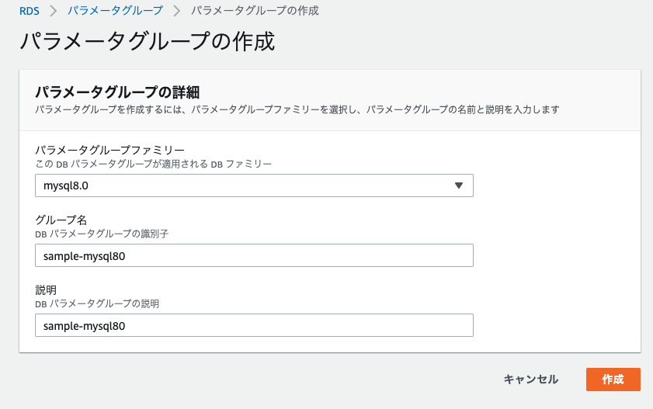Click the パラメータグループファミリー field label
This screenshot has height=409, width=653.
[109, 150]
